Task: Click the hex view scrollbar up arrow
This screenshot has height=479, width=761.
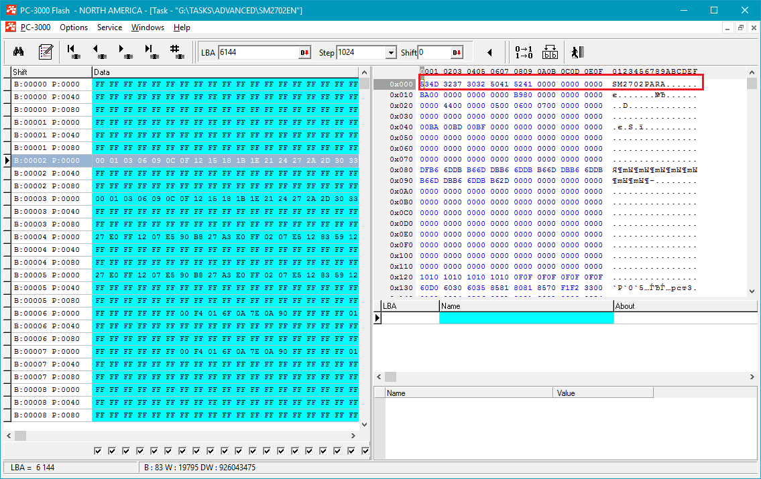Action: coord(752,72)
